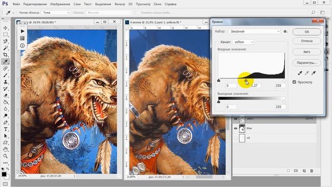
Task: Select the Hand tool
Action: tap(6, 150)
